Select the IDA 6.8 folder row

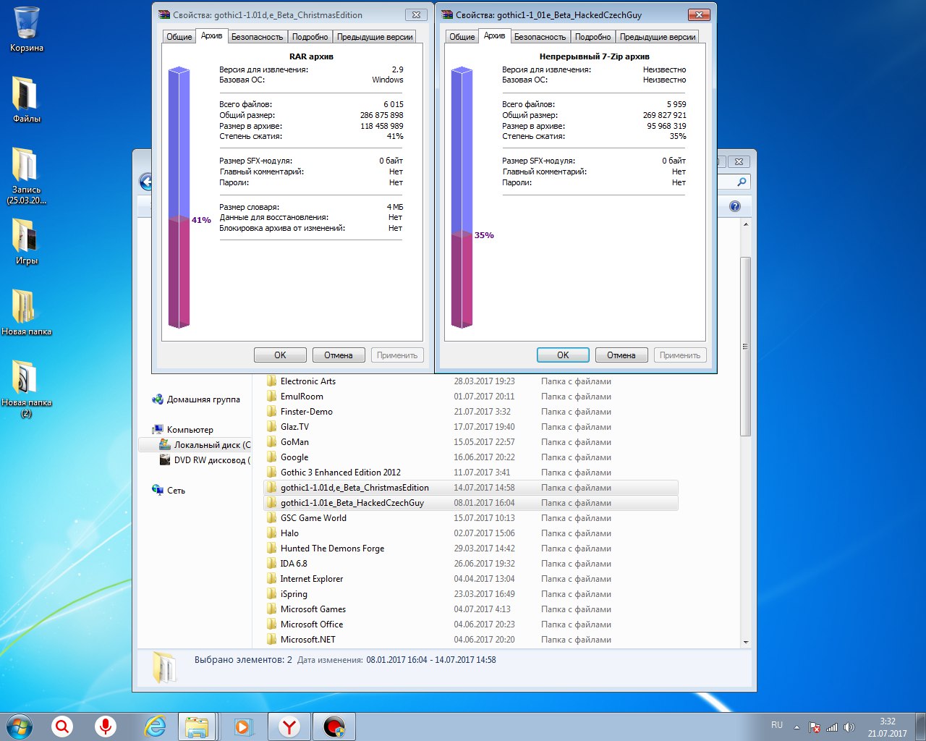(471, 564)
